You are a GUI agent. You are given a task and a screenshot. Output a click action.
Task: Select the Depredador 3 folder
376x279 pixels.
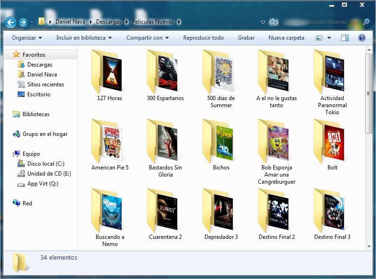[221, 214]
